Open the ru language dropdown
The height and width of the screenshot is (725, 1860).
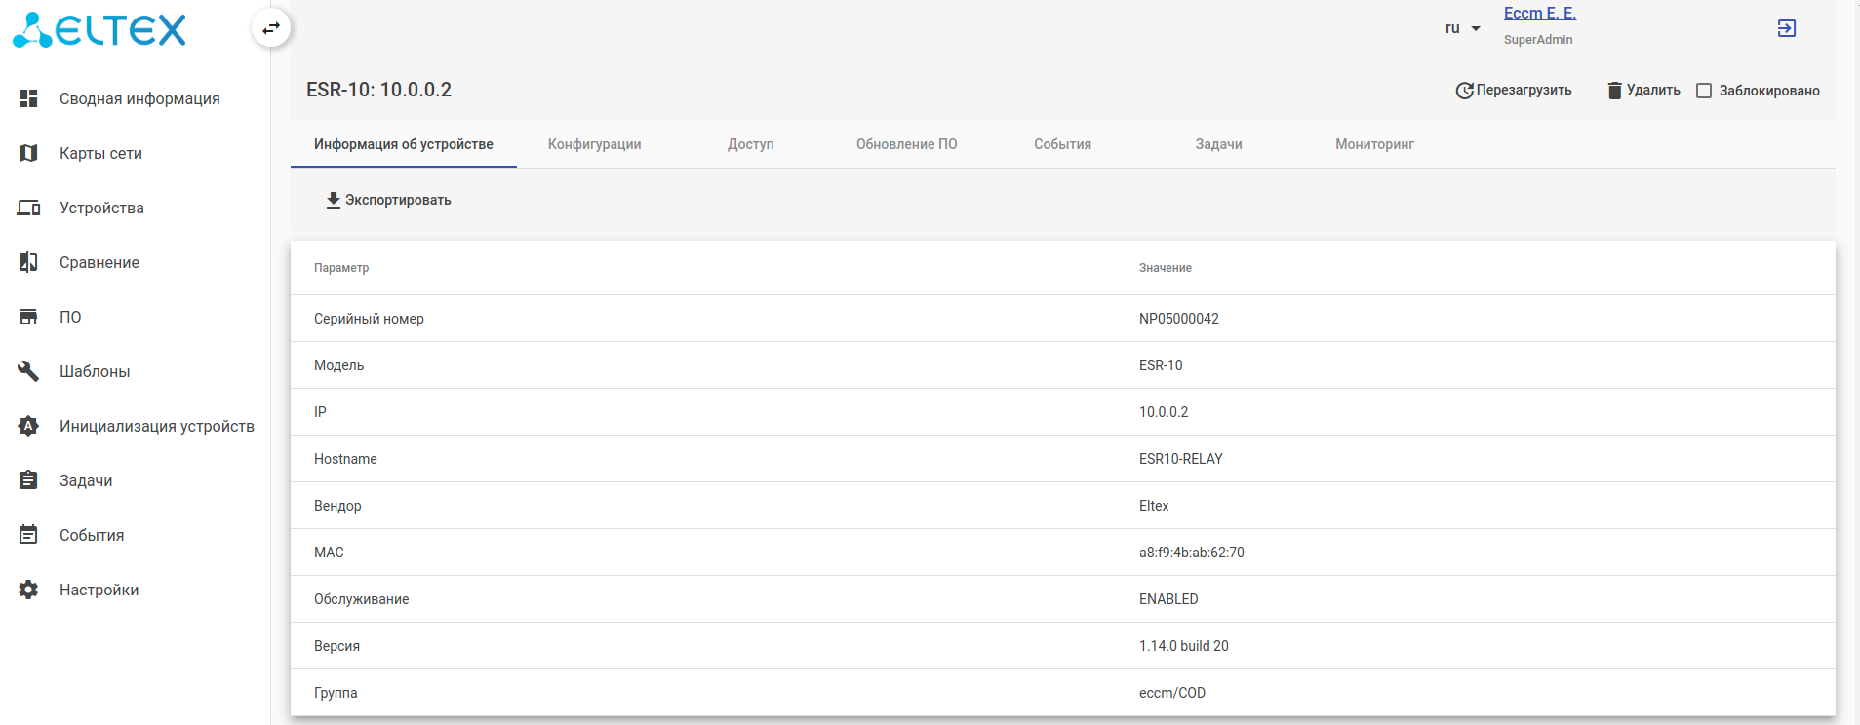pos(1463,28)
